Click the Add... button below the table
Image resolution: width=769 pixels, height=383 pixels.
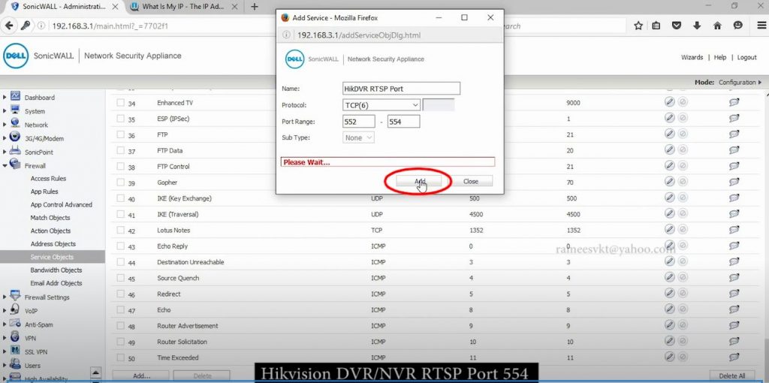(141, 376)
